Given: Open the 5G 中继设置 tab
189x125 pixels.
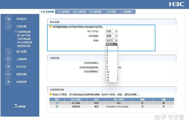Looking at the screenshot, I should click(95, 12).
